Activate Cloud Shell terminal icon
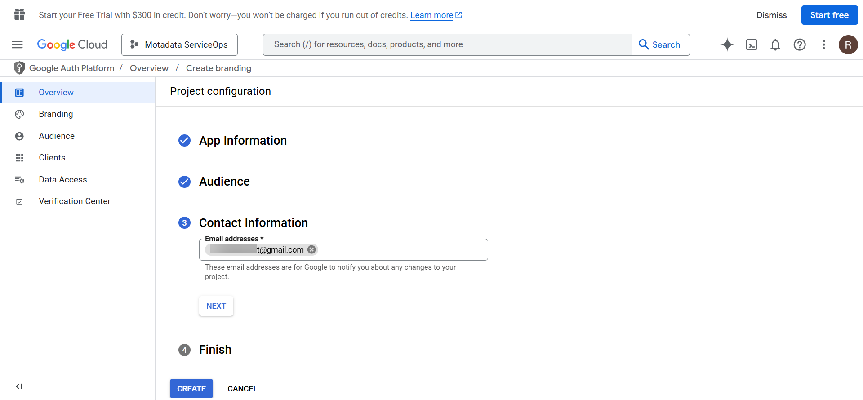Image resolution: width=863 pixels, height=400 pixels. tap(752, 44)
